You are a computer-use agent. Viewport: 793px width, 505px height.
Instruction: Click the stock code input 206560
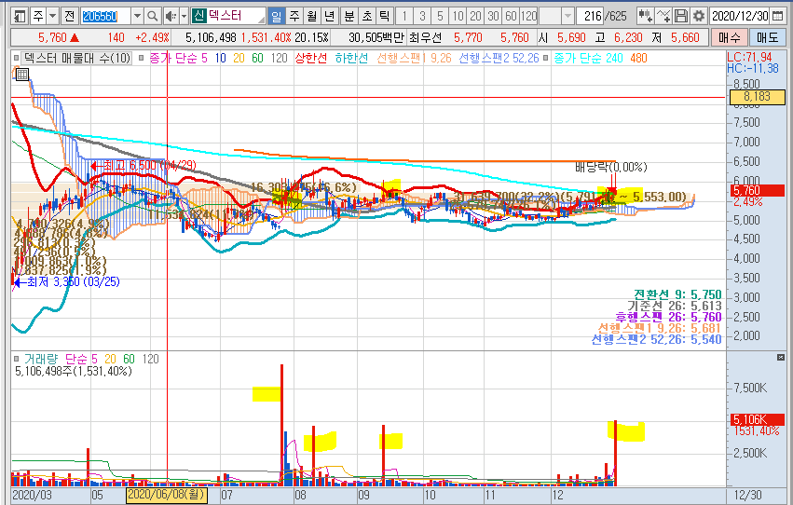pyautogui.click(x=105, y=17)
